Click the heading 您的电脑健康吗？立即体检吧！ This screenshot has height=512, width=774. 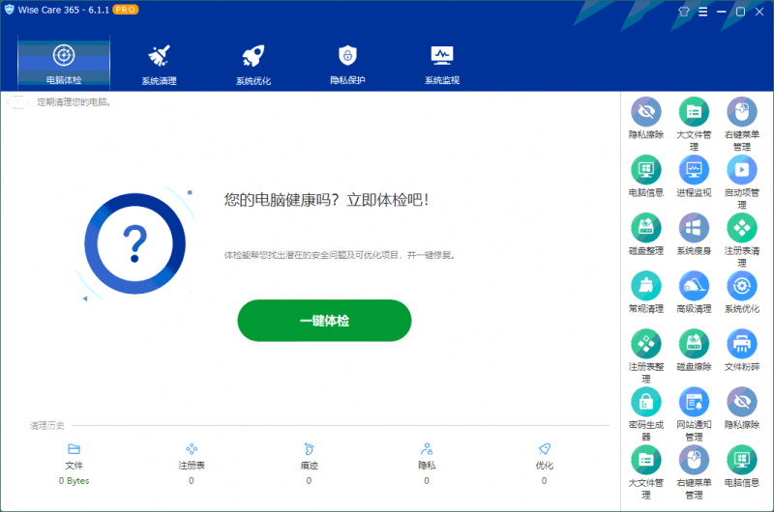[326, 200]
